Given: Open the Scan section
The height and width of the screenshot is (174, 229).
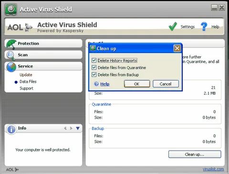Looking at the screenshot, I should (x=43, y=55).
